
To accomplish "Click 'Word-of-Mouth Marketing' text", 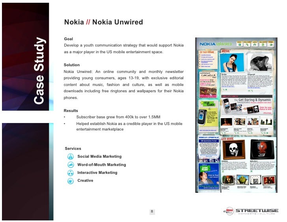I will coord(102,165).
